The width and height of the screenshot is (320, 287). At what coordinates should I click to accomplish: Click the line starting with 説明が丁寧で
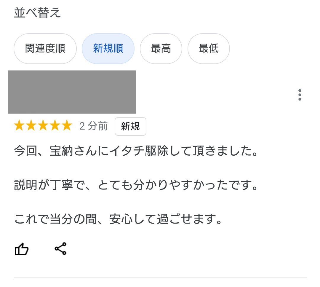[x=135, y=186]
